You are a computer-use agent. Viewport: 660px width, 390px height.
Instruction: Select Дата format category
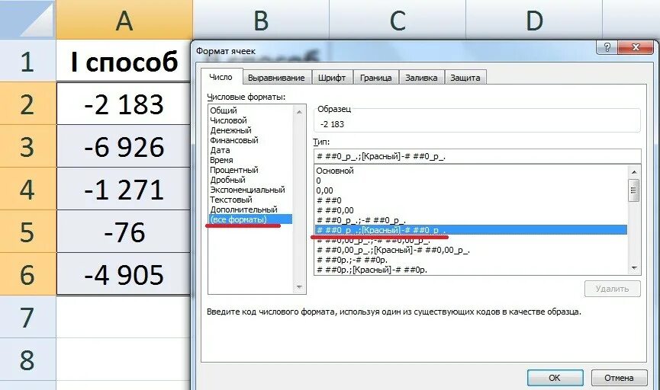[x=250, y=150]
